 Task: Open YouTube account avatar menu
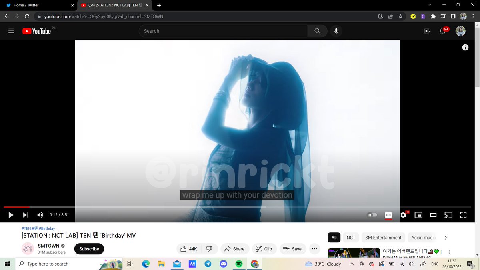(x=460, y=31)
